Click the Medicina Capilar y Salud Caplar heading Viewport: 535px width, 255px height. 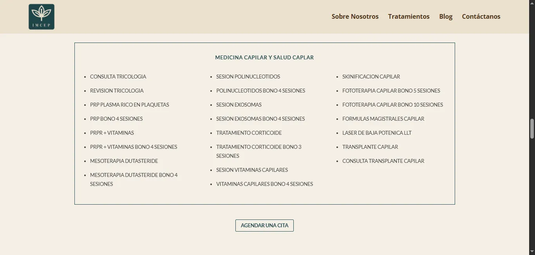(264, 57)
